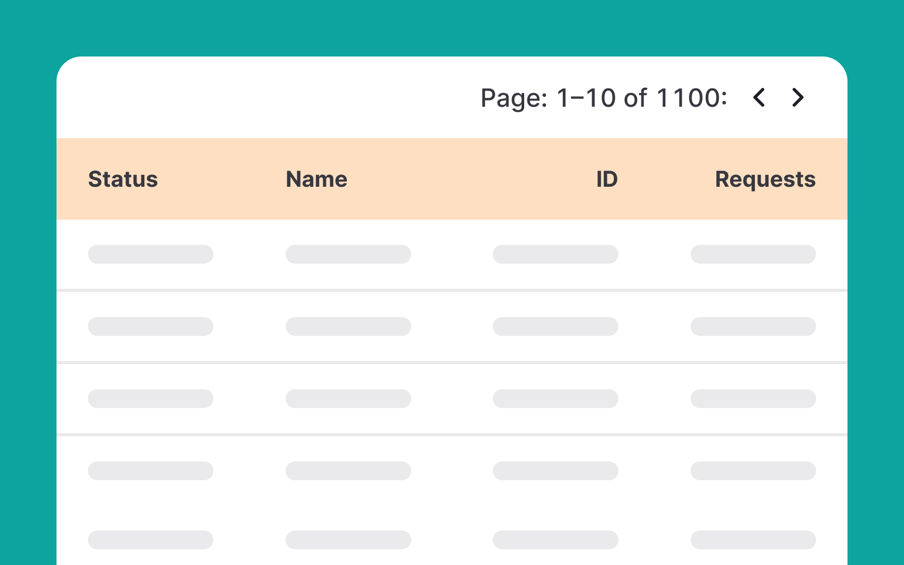The image size is (904, 565).
Task: Select the Name column header
Action: click(x=316, y=179)
